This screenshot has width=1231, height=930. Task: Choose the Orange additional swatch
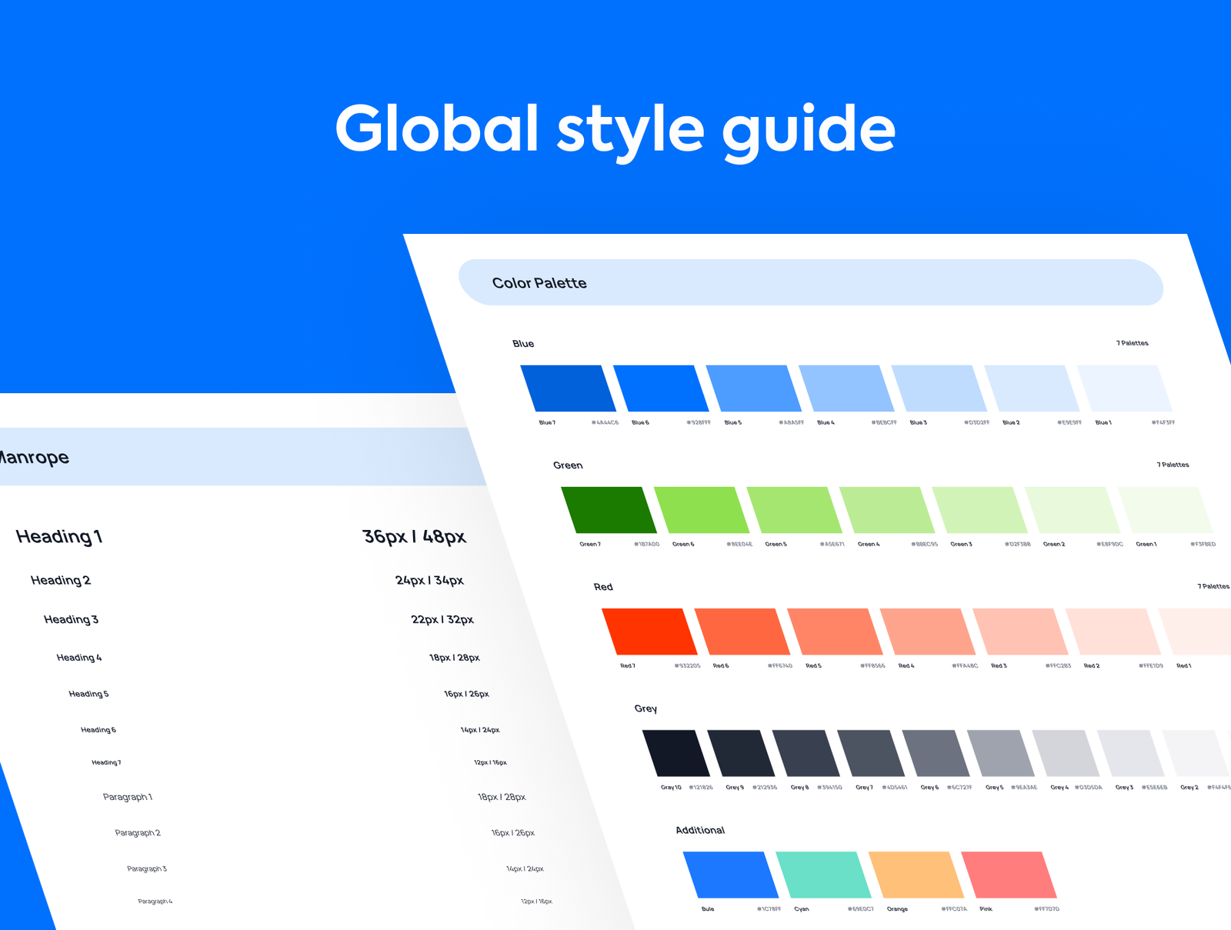pos(916,875)
